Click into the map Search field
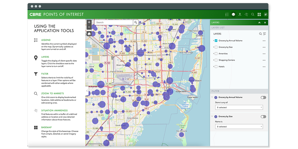This screenshot has height=149, width=298. click(113, 22)
